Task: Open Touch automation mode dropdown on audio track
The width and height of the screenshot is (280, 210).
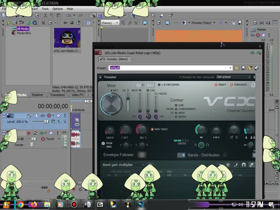Action: coord(59,139)
